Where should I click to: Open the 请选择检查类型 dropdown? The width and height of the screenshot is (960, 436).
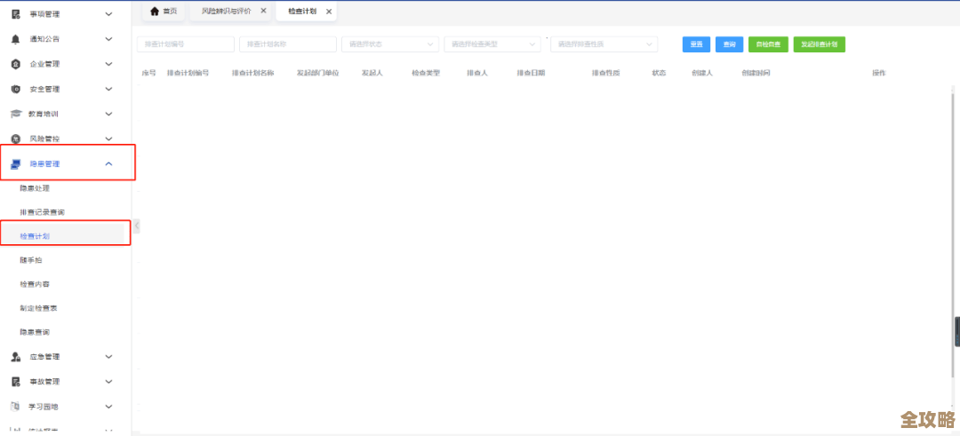point(492,44)
